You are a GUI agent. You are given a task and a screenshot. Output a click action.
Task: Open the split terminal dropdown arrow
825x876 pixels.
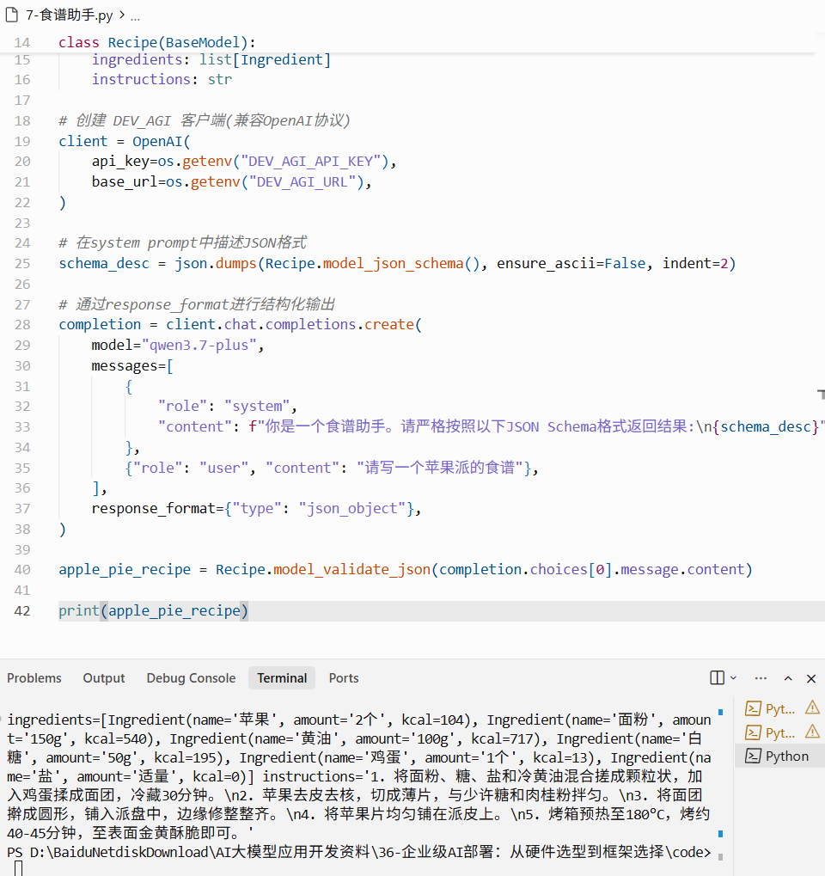pyautogui.click(x=733, y=677)
